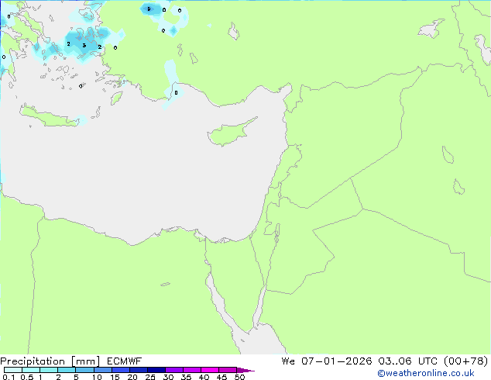Click the legend label "50"
The image size is (491, 380).
coord(239,377)
